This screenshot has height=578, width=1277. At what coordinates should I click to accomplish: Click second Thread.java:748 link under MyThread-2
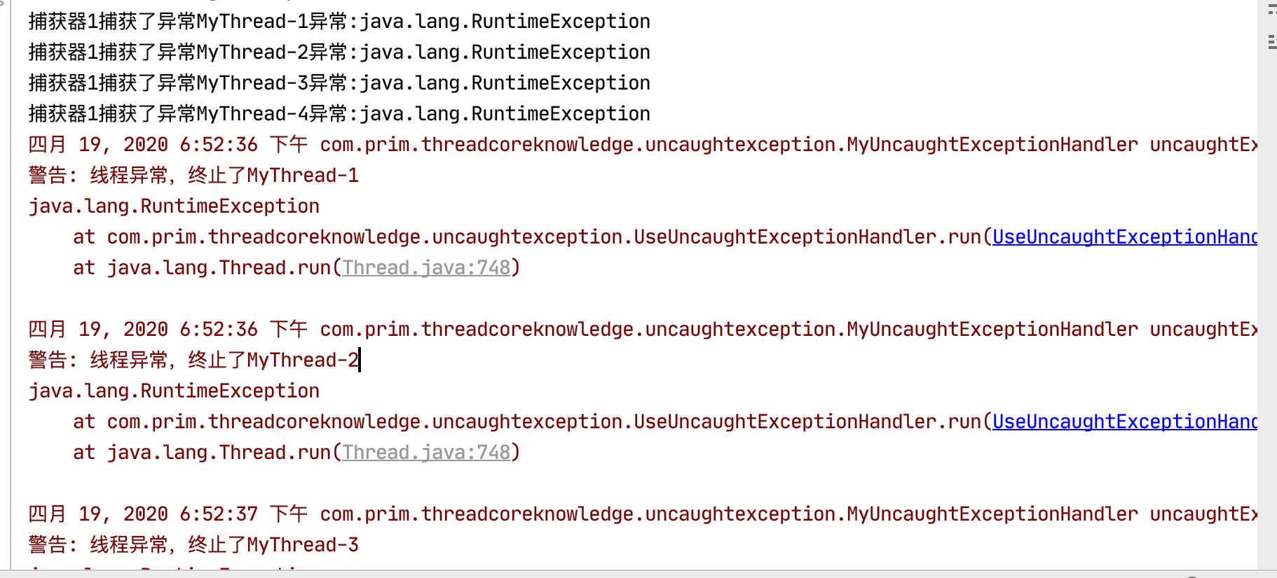[426, 453]
